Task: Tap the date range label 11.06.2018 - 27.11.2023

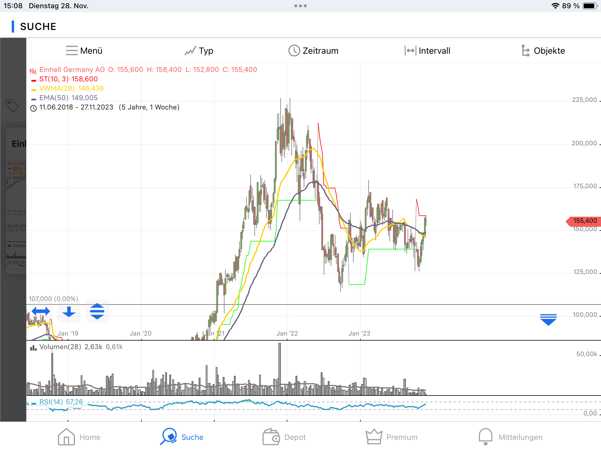Action: pos(76,107)
